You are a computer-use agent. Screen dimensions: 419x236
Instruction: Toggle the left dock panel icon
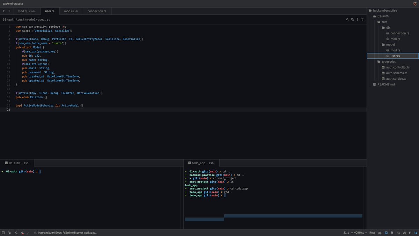[3, 233]
